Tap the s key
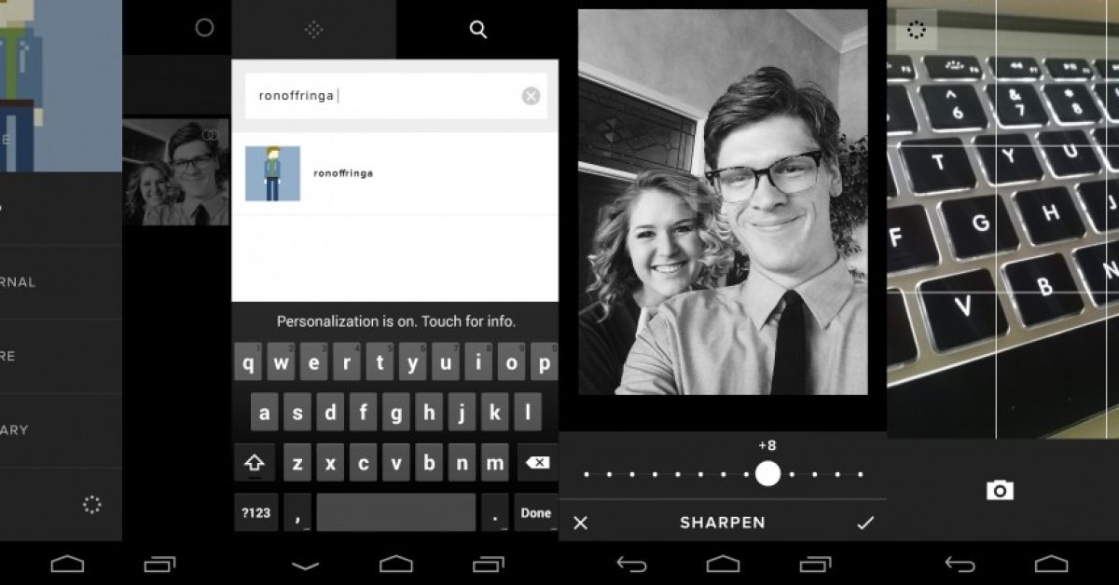Viewport: 1119px width, 585px height. click(x=297, y=412)
